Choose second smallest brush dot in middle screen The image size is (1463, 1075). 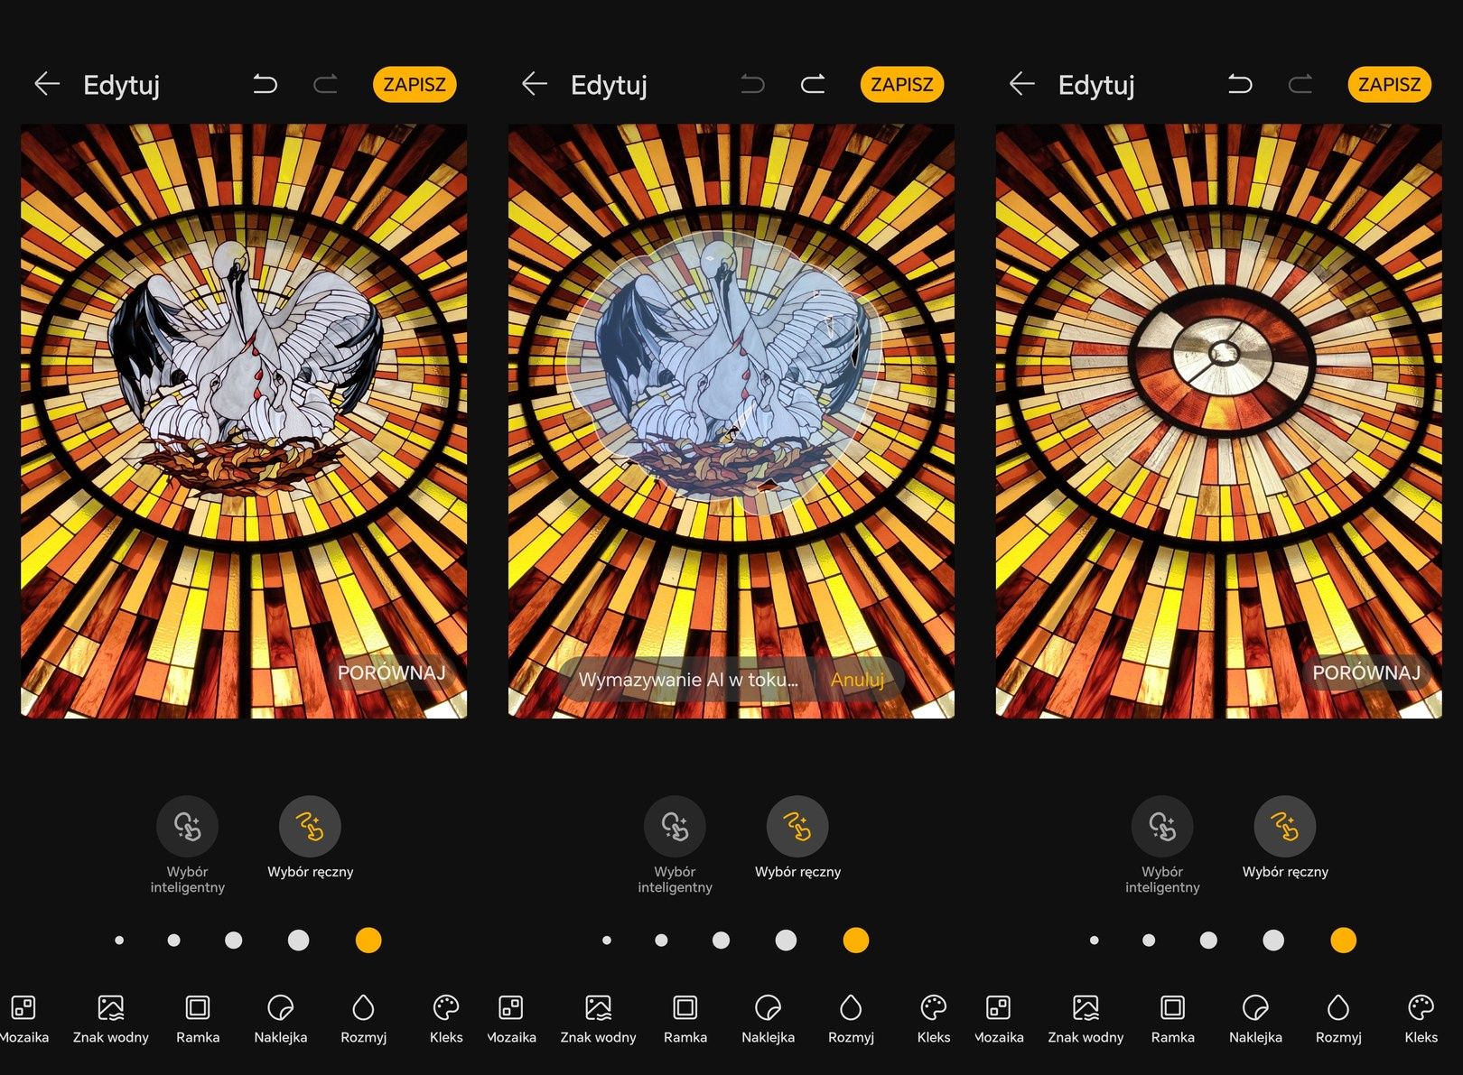(661, 941)
